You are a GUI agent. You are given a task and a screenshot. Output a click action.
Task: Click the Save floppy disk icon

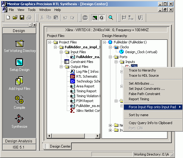point(22,18)
